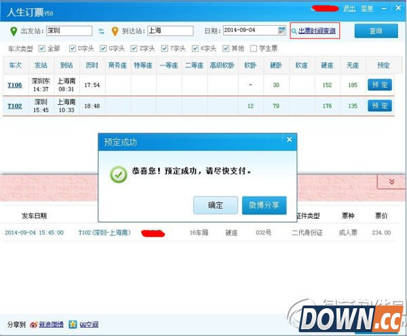Open 出票时间查询 link

click(317, 31)
